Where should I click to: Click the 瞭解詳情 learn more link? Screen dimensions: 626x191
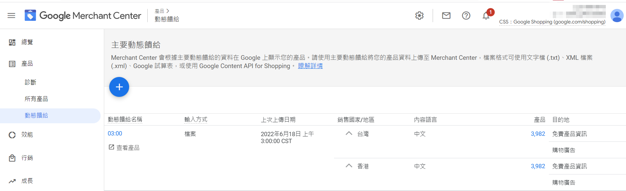pos(310,66)
